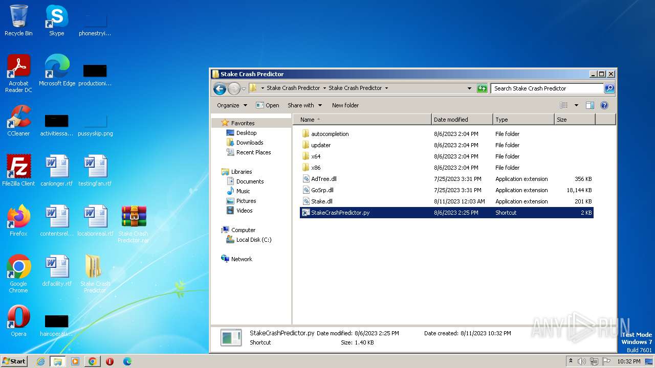The width and height of the screenshot is (655, 368).
Task: Select Stake Crash Predictor folder on desktop
Action: [95, 274]
